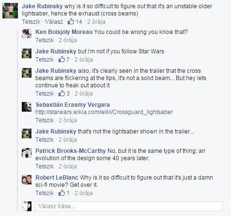Click the thumbs-up icon showing 7 likes
Viewport: 231px width, 216px height.
[62, 59]
